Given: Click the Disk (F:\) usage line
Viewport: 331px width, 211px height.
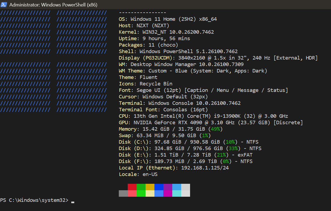Looking at the screenshot, I should click(185, 161).
